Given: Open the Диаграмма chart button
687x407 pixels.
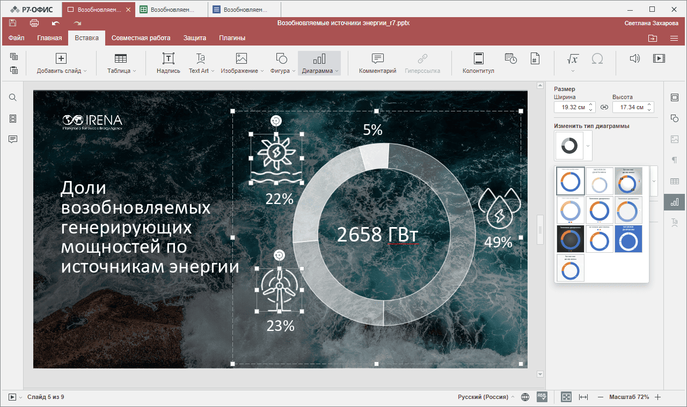Looking at the screenshot, I should click(319, 63).
